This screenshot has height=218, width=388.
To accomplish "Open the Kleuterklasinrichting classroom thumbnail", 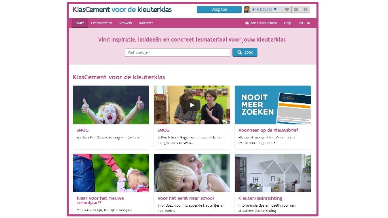I will (x=273, y=173).
